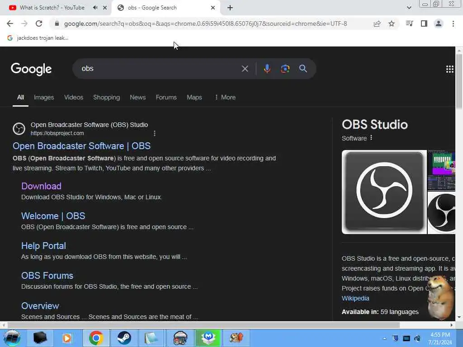Close the obs Google Search tab
The height and width of the screenshot is (347, 463).
(213, 8)
